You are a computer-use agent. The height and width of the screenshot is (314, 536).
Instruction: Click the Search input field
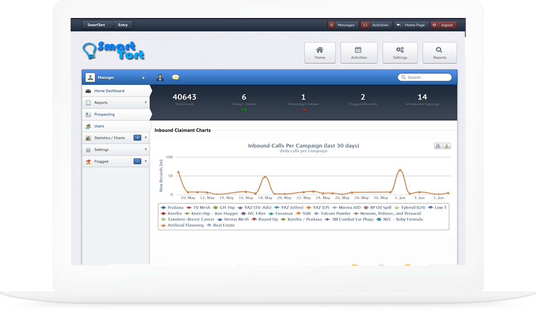tap(424, 77)
